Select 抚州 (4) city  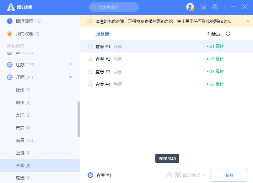[40, 90]
